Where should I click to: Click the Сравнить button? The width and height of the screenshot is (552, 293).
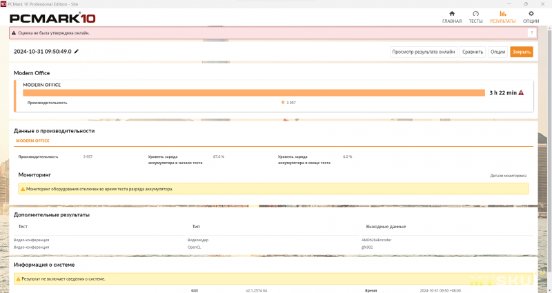(x=473, y=52)
